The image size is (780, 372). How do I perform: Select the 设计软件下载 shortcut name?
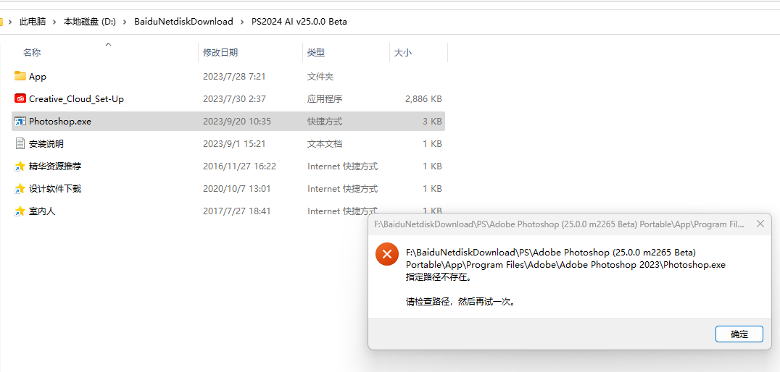click(55, 189)
